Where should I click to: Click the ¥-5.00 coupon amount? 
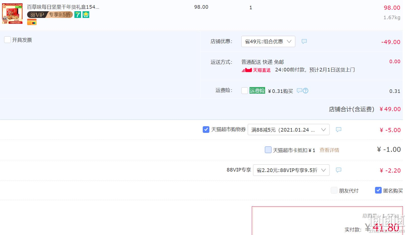pos(390,130)
